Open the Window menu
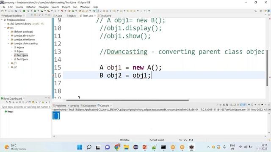 [x=85, y=7]
